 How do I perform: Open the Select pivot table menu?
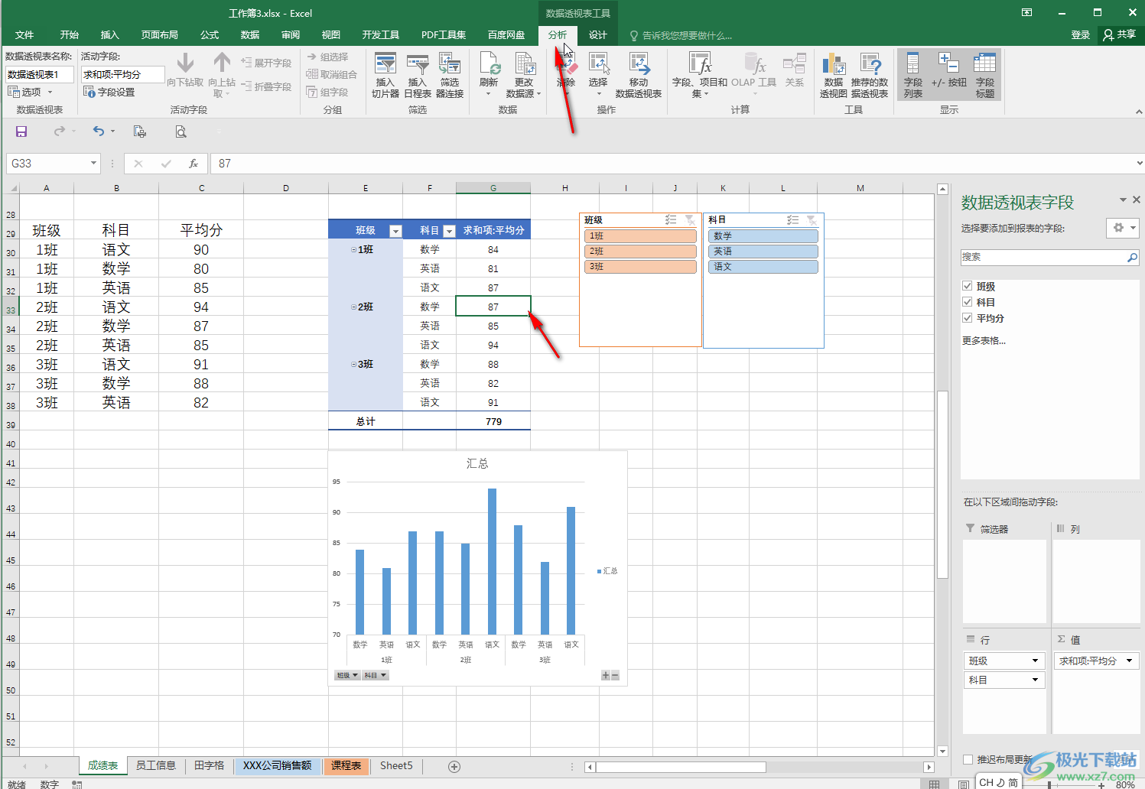598,75
